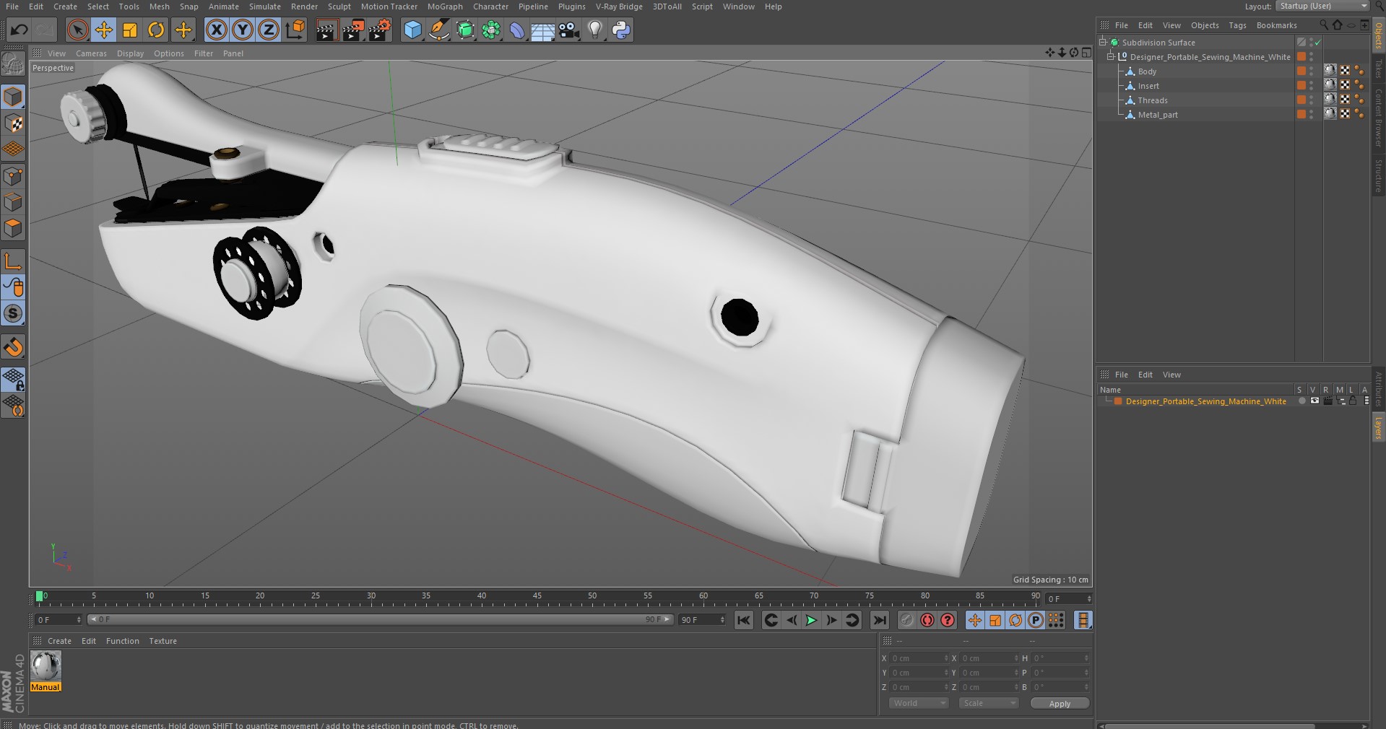The width and height of the screenshot is (1386, 729).
Task: Toggle Z axis lock
Action: point(269,30)
